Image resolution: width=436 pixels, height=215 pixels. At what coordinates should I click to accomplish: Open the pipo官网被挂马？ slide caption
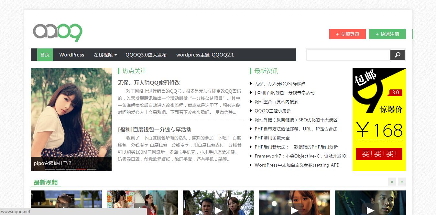pyautogui.click(x=53, y=163)
